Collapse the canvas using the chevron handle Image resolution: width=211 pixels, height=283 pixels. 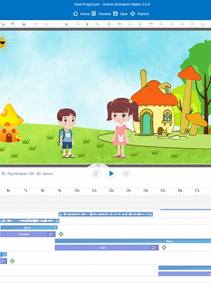coord(98,165)
